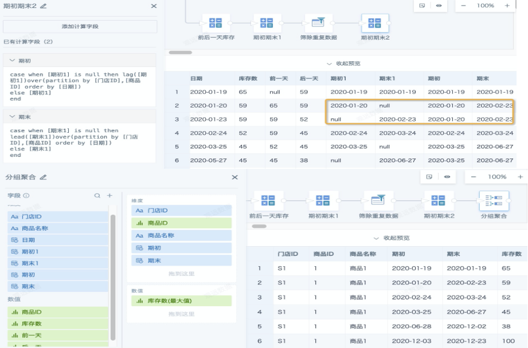Select the 筛除重复数据 filter node in top flow

pyautogui.click(x=318, y=23)
